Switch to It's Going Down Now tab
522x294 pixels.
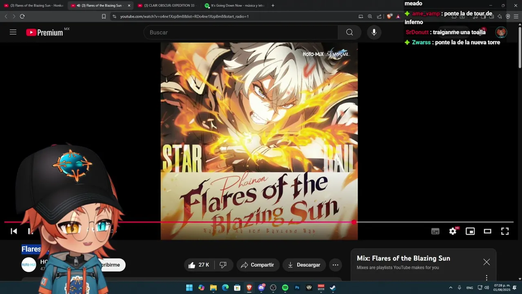(234, 5)
